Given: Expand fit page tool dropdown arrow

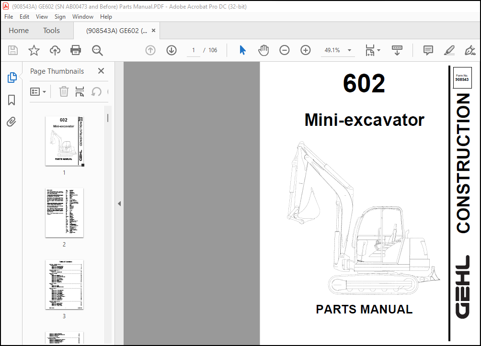Looking at the screenshot, I should [378, 50].
